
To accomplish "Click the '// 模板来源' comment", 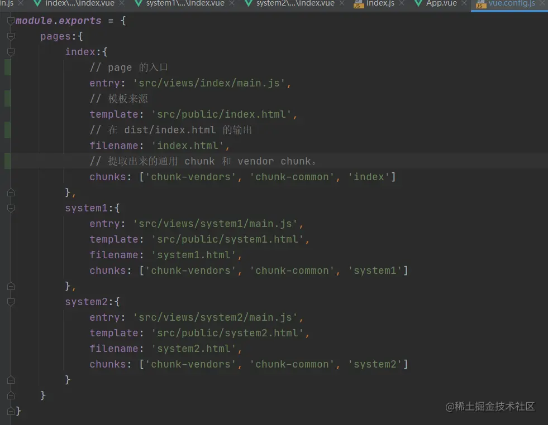I will 119,99.
